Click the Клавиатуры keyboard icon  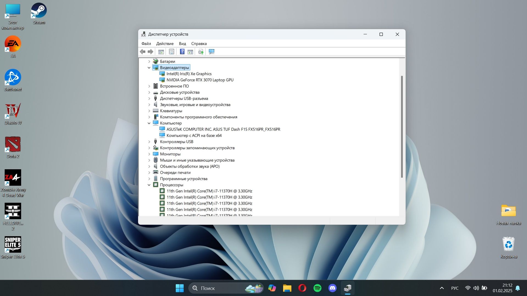[x=155, y=111]
